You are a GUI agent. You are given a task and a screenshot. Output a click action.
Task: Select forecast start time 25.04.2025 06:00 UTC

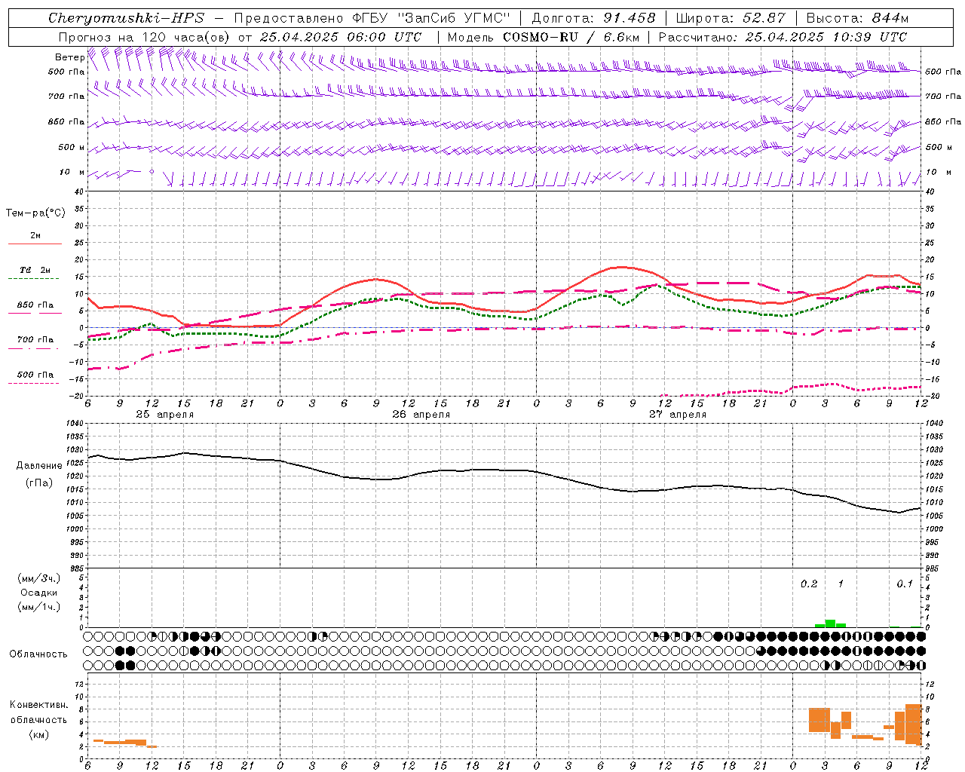tap(340, 37)
